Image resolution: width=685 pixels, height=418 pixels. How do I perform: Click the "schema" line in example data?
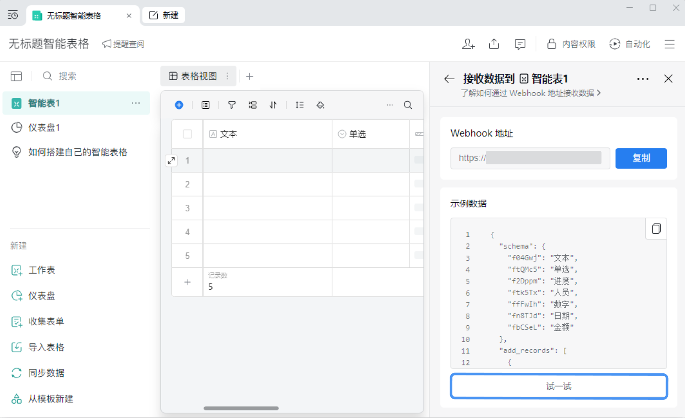click(522, 246)
